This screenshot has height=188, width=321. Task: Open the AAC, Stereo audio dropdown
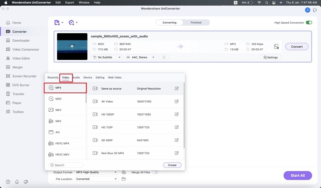coord(140,57)
